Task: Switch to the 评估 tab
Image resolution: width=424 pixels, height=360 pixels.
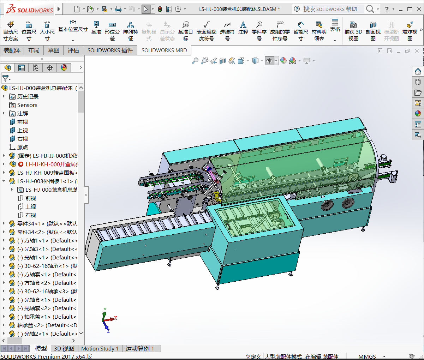Action: [73, 50]
